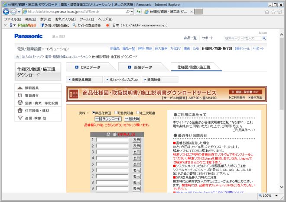Switch to the 画像データ tab
Image resolution: width=286 pixels, height=202 pixels.
coord(143,67)
